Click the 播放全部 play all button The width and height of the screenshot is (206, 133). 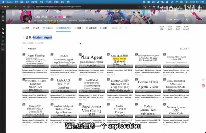tap(31, 49)
